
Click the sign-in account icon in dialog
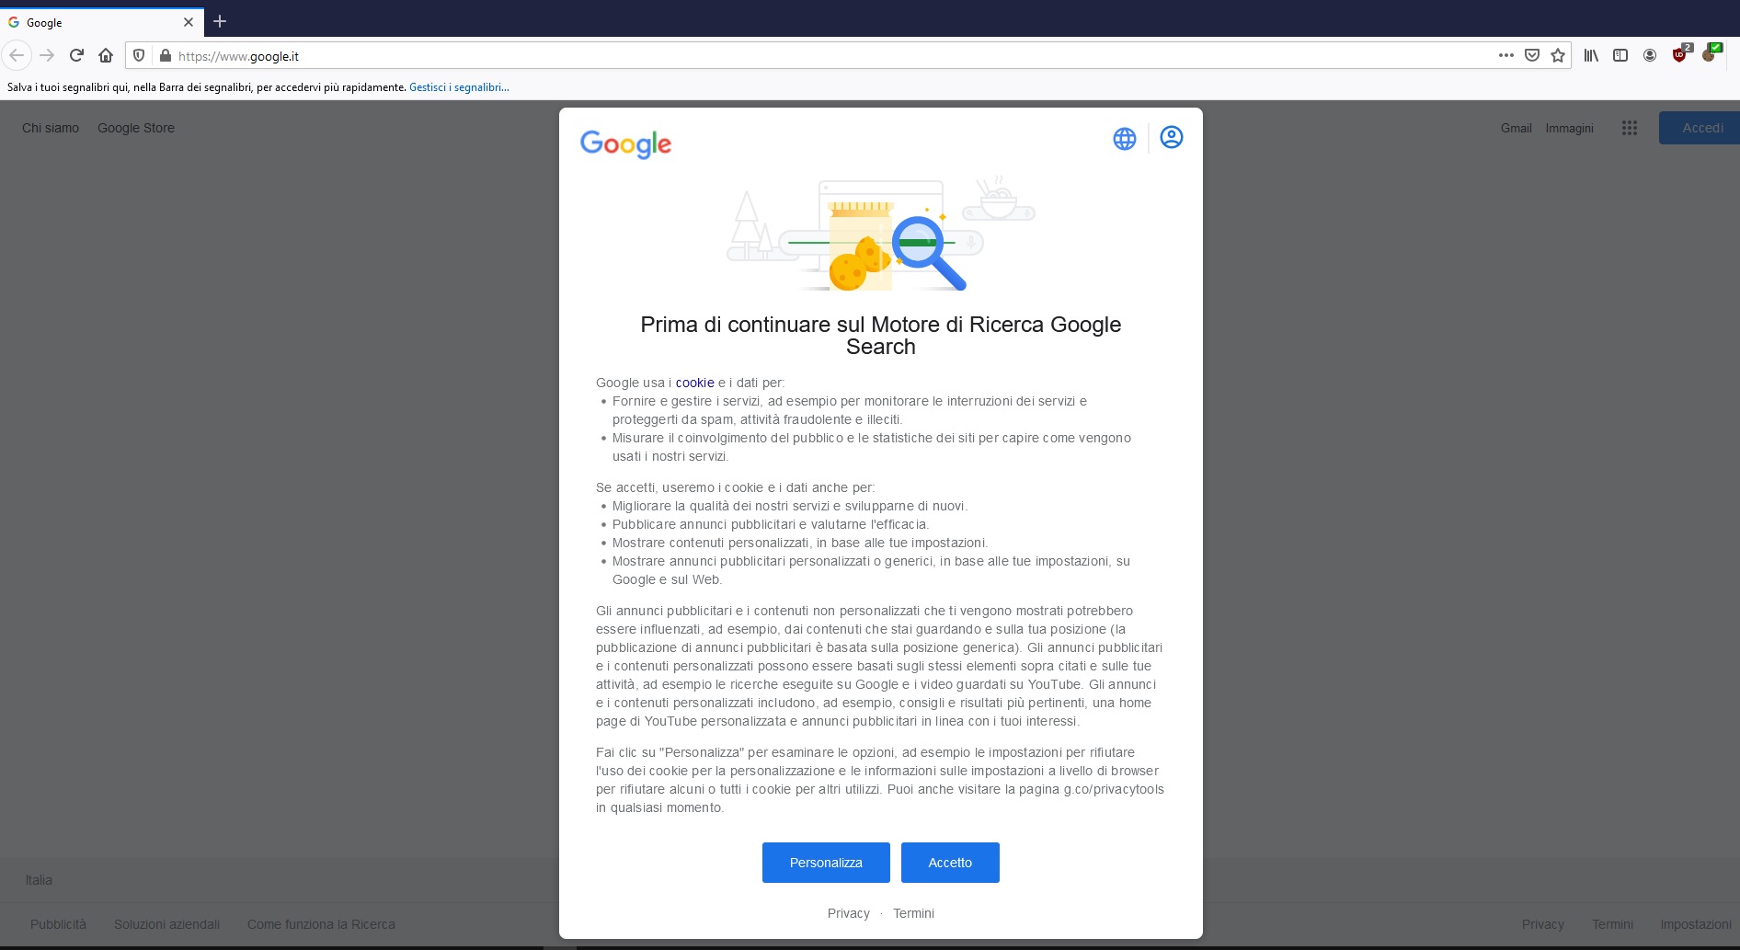pyautogui.click(x=1172, y=138)
